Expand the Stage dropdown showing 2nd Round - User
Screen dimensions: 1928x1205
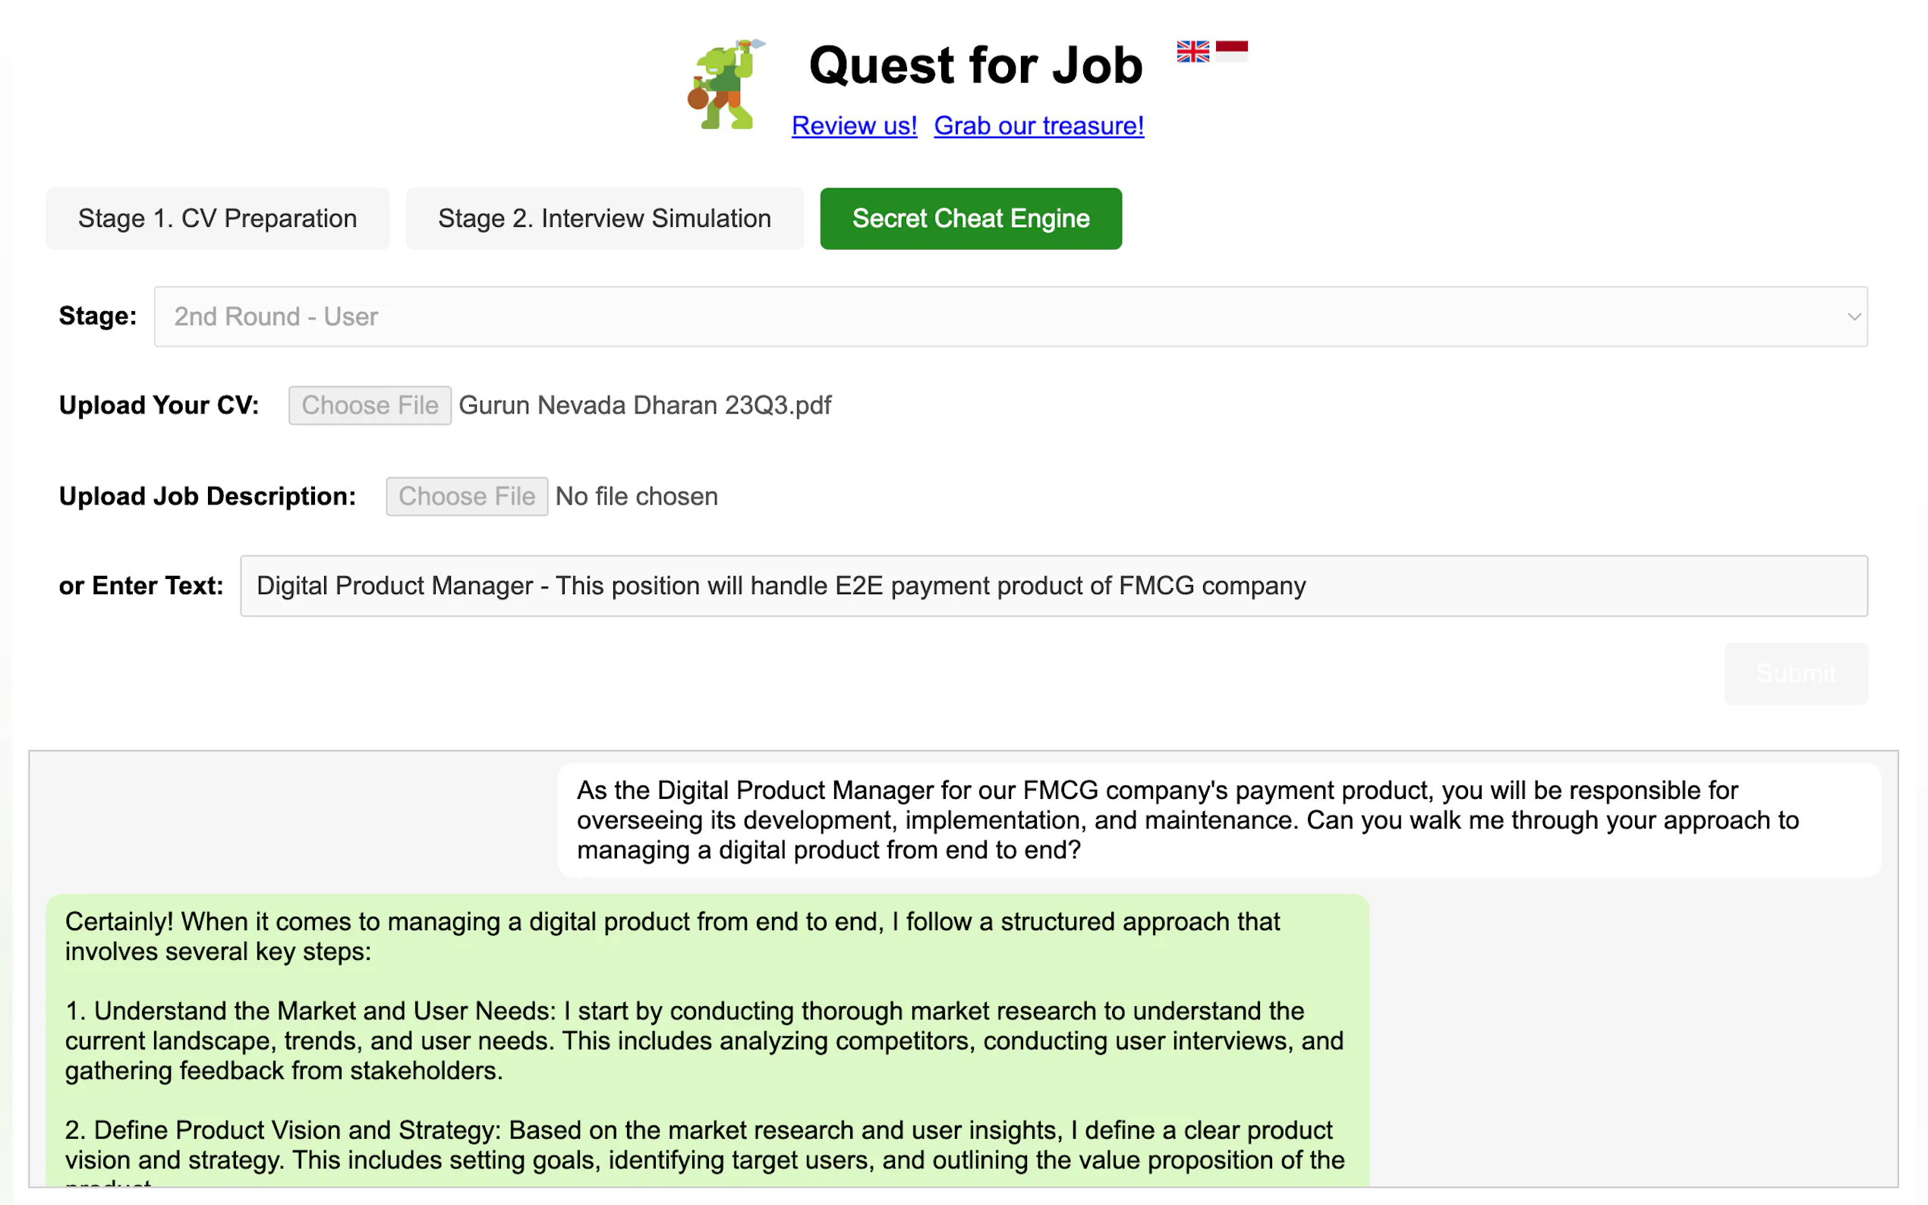click(1010, 316)
